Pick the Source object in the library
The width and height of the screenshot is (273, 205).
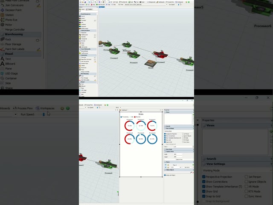82,16
